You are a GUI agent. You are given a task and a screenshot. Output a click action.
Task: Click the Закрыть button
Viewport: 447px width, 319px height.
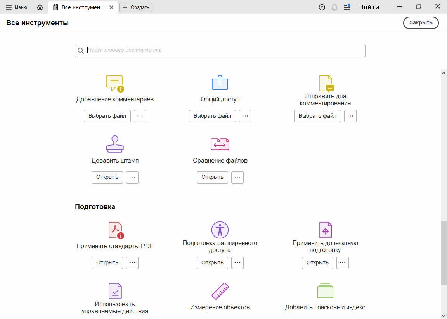click(421, 23)
